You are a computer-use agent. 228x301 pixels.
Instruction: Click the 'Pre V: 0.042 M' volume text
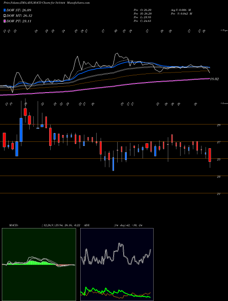[x=181, y=14]
